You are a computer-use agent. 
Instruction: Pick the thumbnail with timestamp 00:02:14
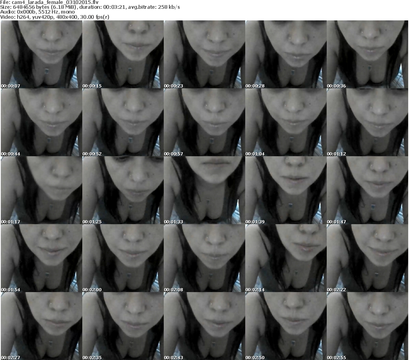[x=286, y=258]
